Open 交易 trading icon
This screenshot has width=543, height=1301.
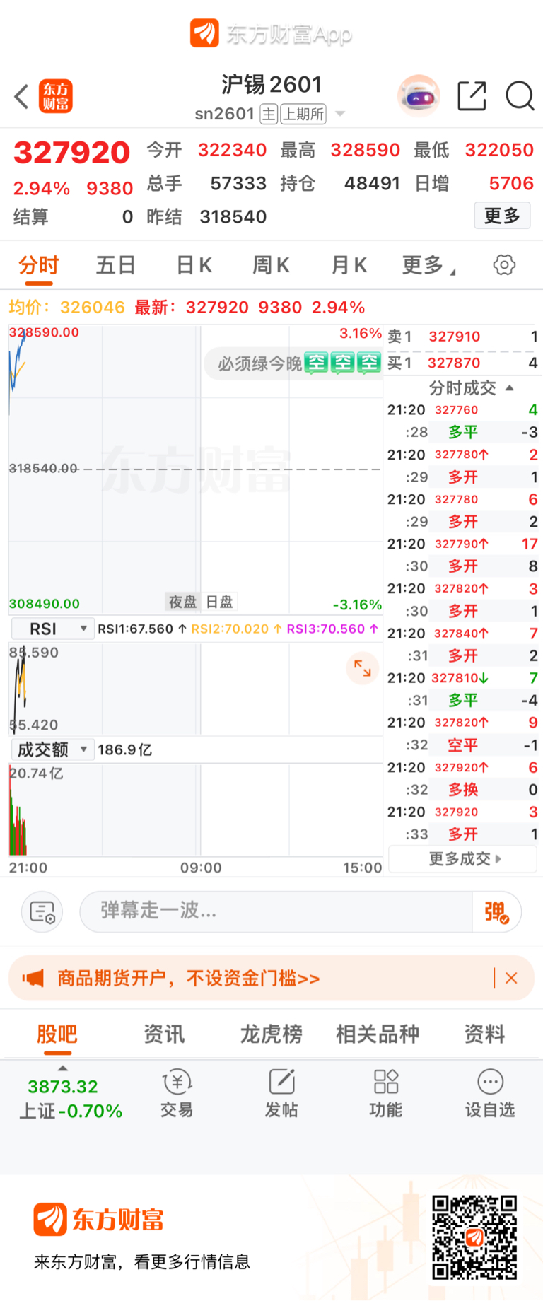[x=177, y=1093]
